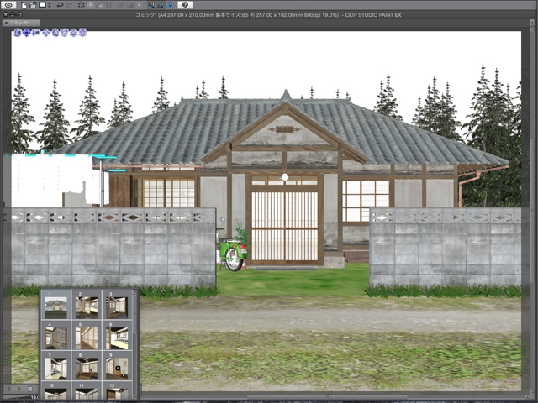The height and width of the screenshot is (403, 538).
Task: Click the previous (left chevron) launcher button
Action: (9, 389)
